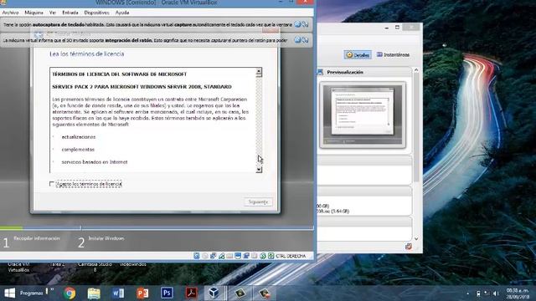Select Detalles view in VirtualBox Manager
Image resolution: width=536 pixels, height=301 pixels.
(358, 54)
